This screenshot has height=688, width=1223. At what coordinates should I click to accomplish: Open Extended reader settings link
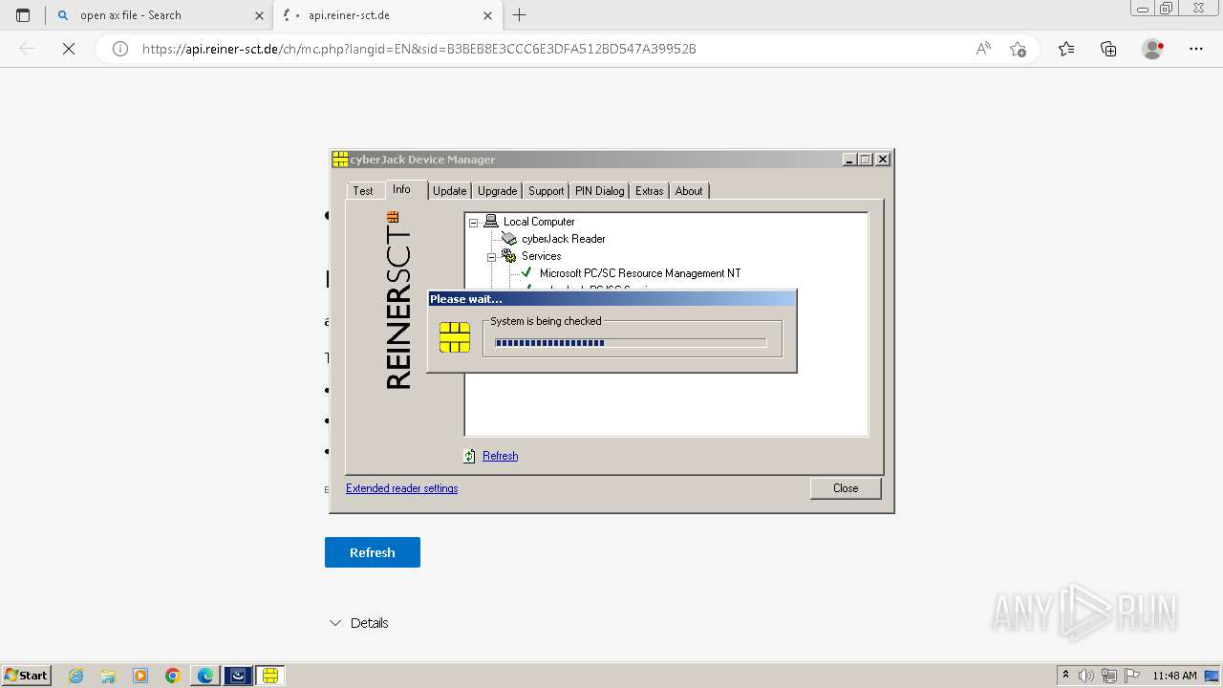coord(401,488)
